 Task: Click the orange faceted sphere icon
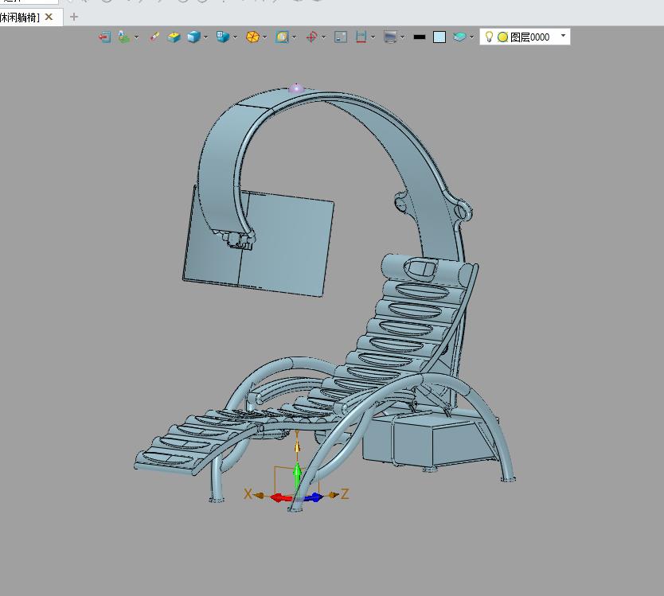pyautogui.click(x=252, y=37)
